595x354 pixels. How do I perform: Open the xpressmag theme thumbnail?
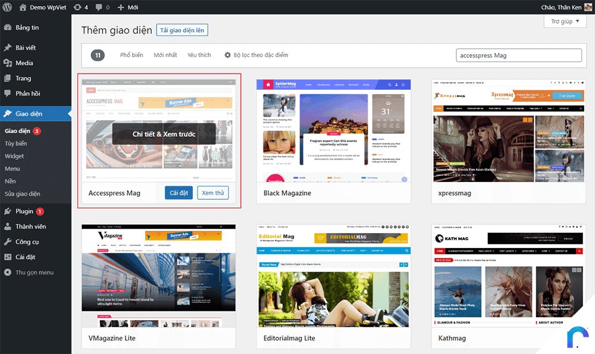coord(509,130)
